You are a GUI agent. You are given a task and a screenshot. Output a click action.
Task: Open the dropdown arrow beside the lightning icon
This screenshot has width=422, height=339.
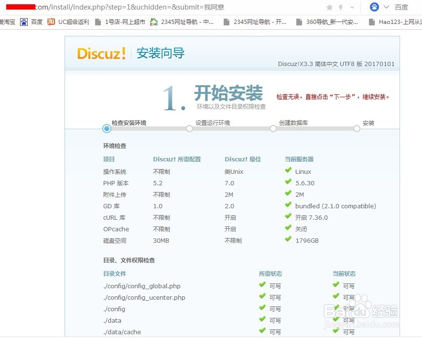pos(352,8)
